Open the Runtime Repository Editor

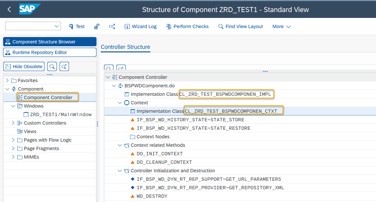[x=50, y=52]
